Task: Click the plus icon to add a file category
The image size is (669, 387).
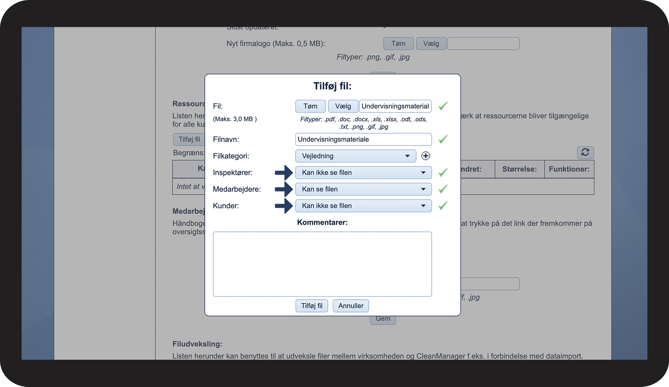Action: coord(426,156)
